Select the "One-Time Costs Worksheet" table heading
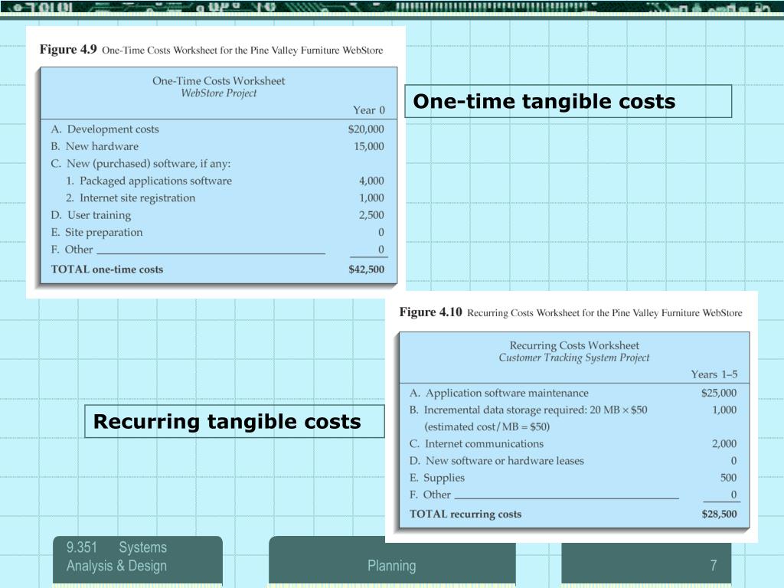 tap(218, 80)
